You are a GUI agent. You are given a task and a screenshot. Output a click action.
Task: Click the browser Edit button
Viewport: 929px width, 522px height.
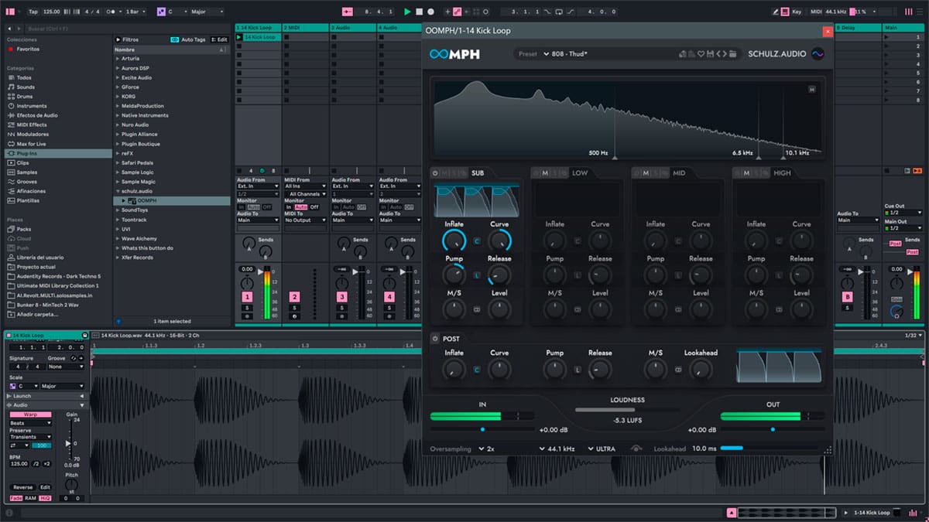[x=221, y=39]
